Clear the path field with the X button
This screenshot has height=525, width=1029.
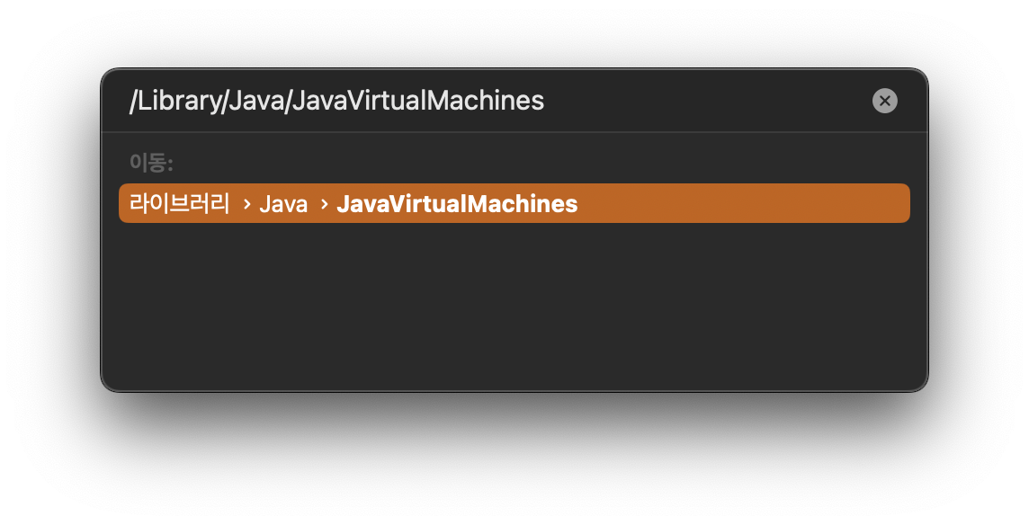coord(884,101)
